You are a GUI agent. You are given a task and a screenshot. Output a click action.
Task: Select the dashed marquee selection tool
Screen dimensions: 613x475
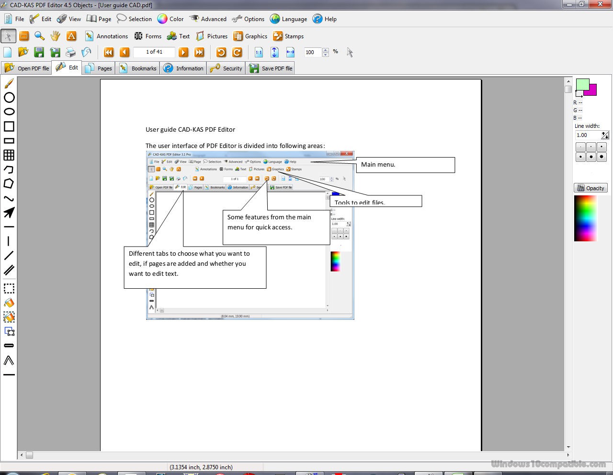pyautogui.click(x=9, y=289)
